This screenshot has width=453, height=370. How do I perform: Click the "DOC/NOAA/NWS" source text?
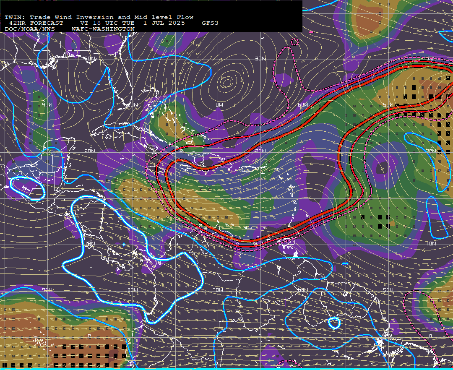(30, 29)
